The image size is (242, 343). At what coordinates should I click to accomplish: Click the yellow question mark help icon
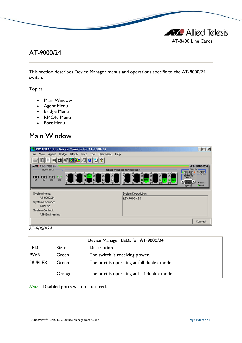pos(101,160)
